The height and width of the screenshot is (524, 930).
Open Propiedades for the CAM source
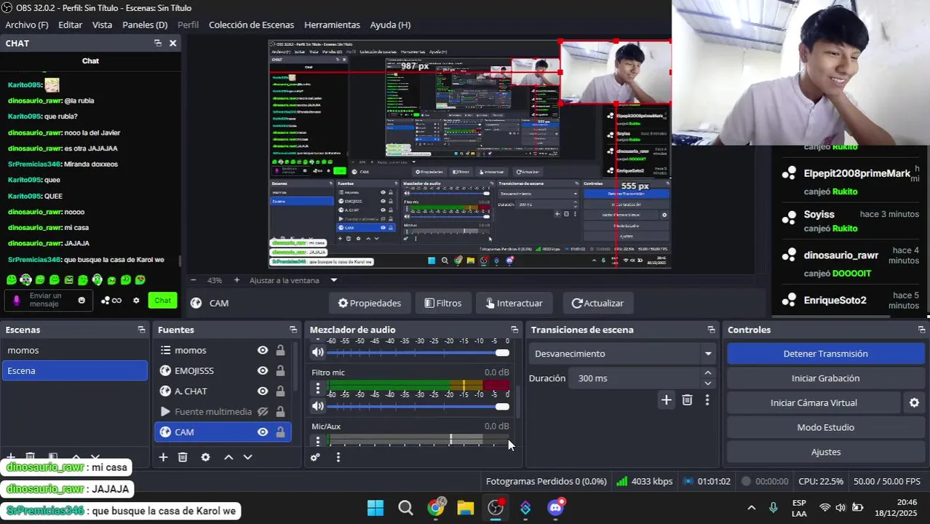click(369, 303)
